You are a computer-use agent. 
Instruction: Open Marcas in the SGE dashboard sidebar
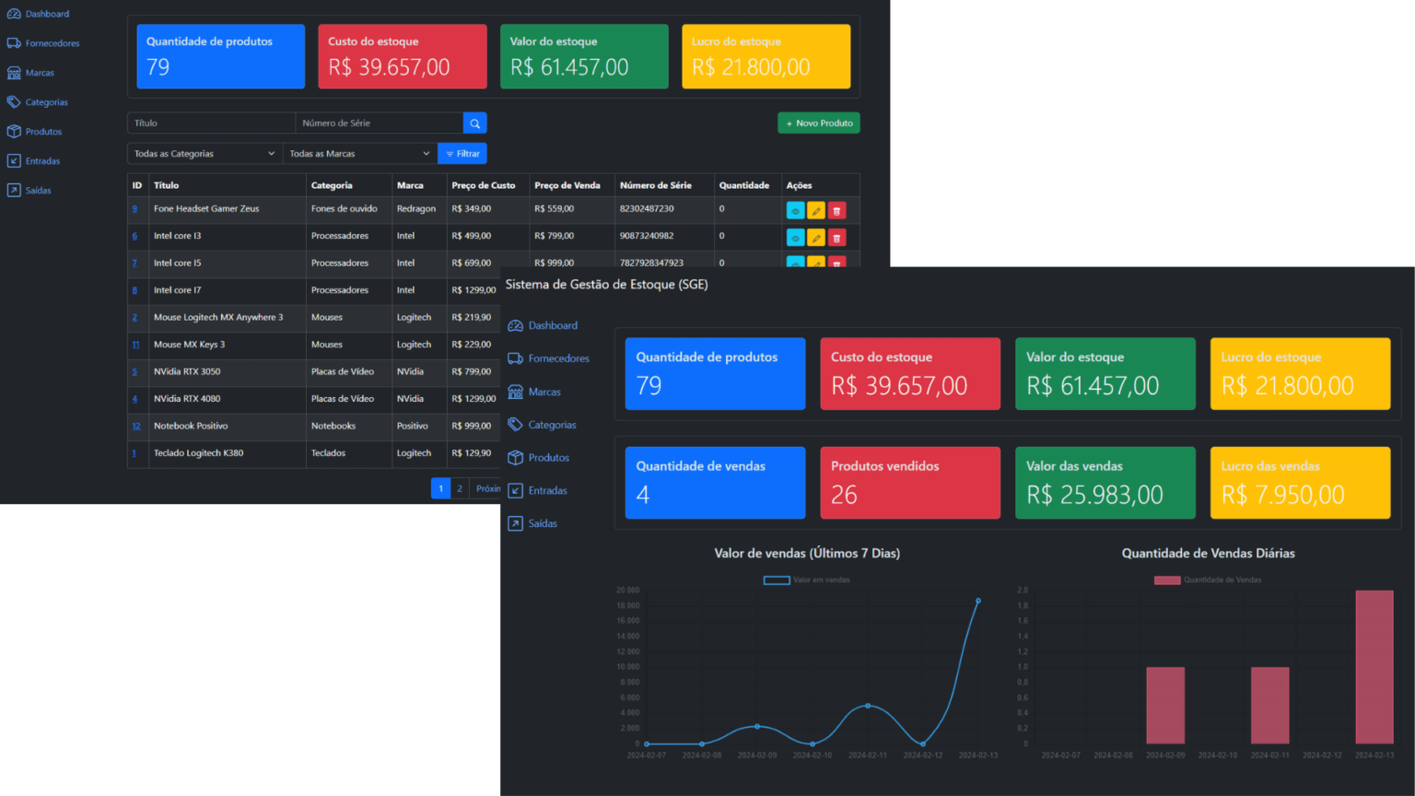tap(544, 392)
